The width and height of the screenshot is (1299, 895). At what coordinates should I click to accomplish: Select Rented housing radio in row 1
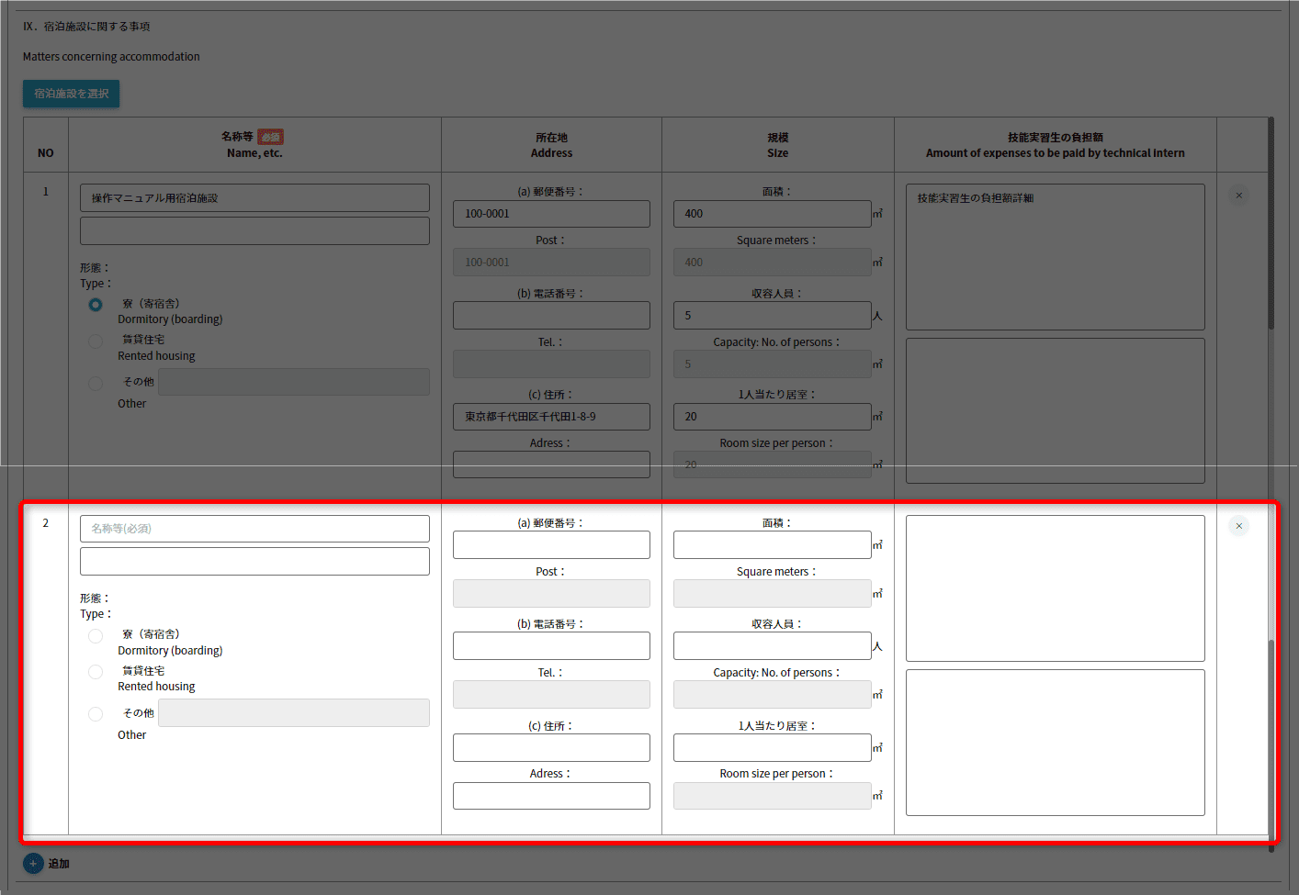[96, 341]
